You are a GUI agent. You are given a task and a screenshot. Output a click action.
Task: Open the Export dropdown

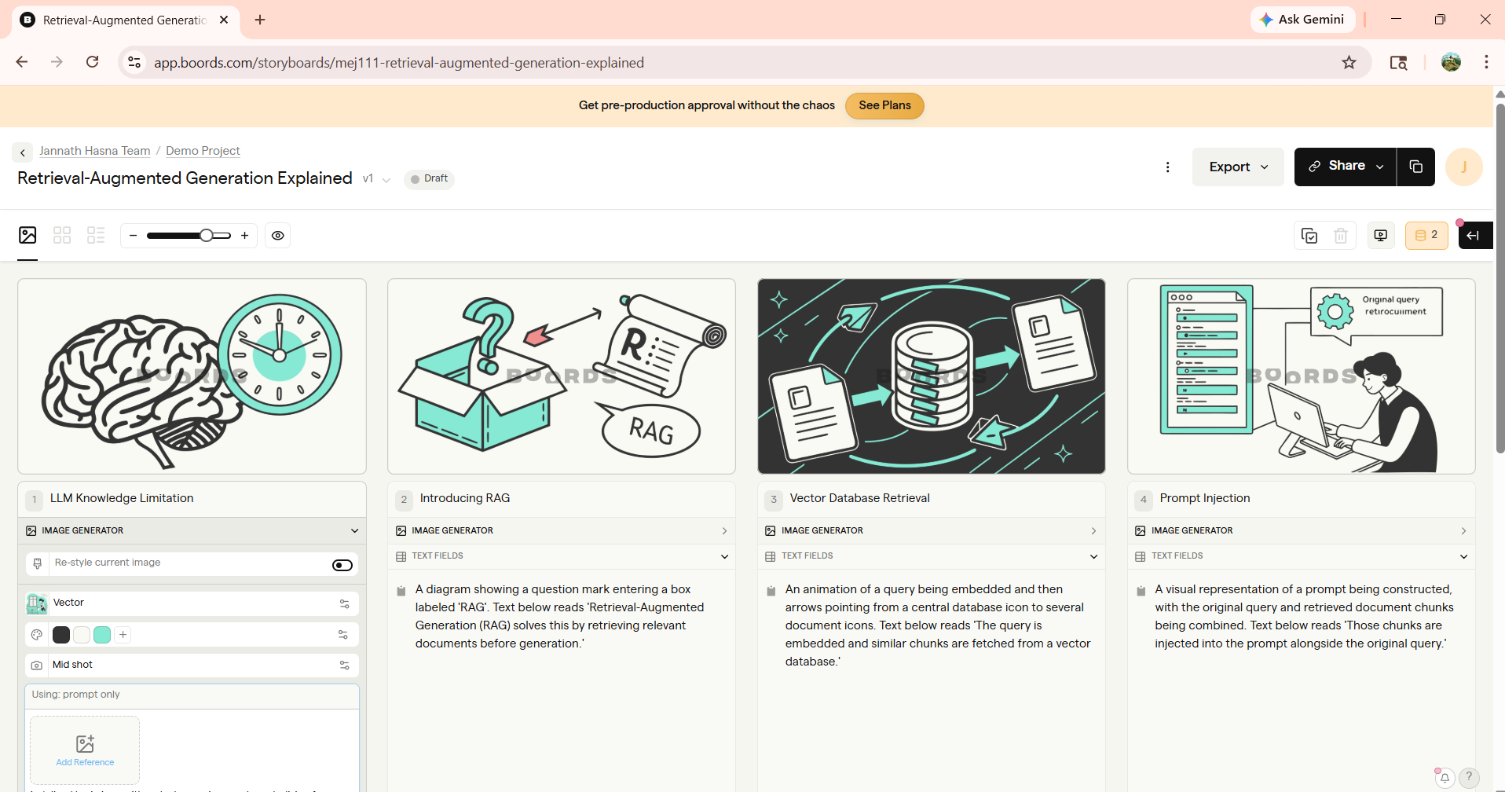1238,167
